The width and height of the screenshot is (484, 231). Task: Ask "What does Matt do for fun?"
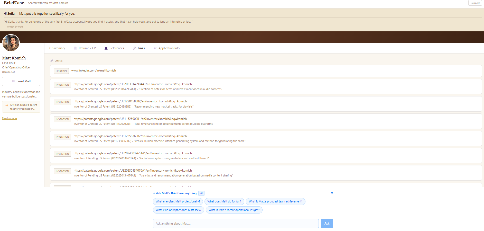click(x=224, y=201)
